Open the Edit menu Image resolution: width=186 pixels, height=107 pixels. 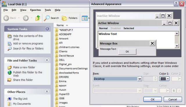coord(14,10)
